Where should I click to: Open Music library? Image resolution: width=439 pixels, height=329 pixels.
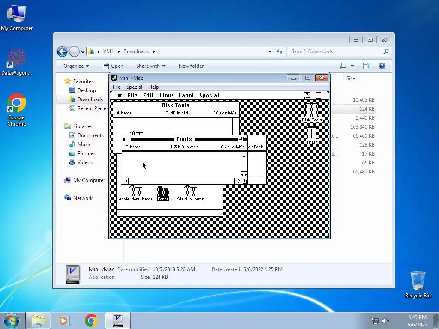(84, 144)
